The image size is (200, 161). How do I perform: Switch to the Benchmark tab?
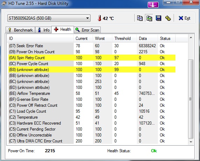point(20,30)
